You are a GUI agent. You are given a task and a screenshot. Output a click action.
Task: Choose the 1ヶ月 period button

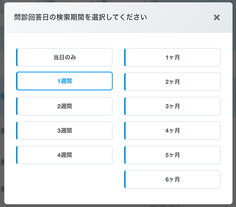point(172,58)
